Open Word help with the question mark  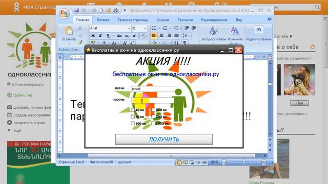coord(269,19)
